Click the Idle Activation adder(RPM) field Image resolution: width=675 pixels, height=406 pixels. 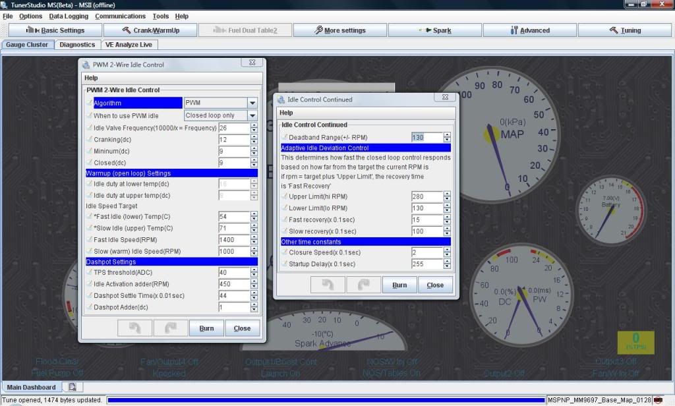point(234,284)
